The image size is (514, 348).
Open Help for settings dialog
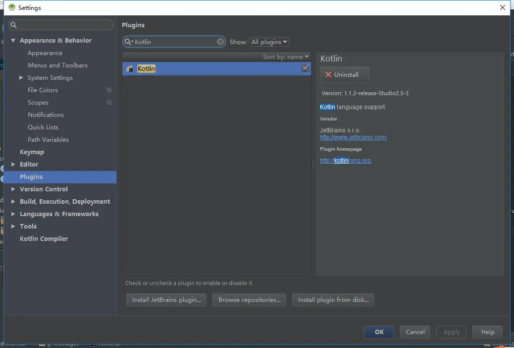[487, 332]
